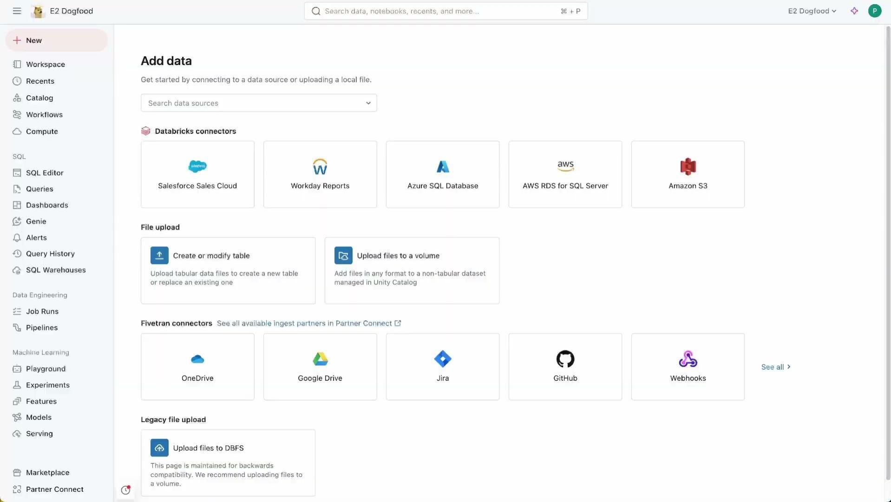Focus the Search data sources field
This screenshot has height=502, width=891.
[259, 103]
